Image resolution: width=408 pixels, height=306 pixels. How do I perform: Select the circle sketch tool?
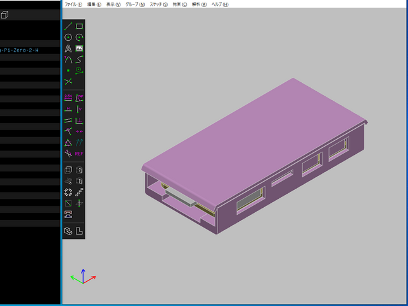point(68,38)
